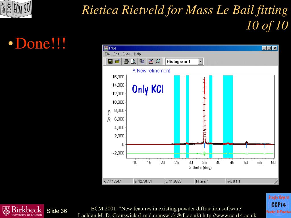Screen dimensions: 291x218
Task: Click the 16,000 y-axis tick label
Action: tap(118, 77)
